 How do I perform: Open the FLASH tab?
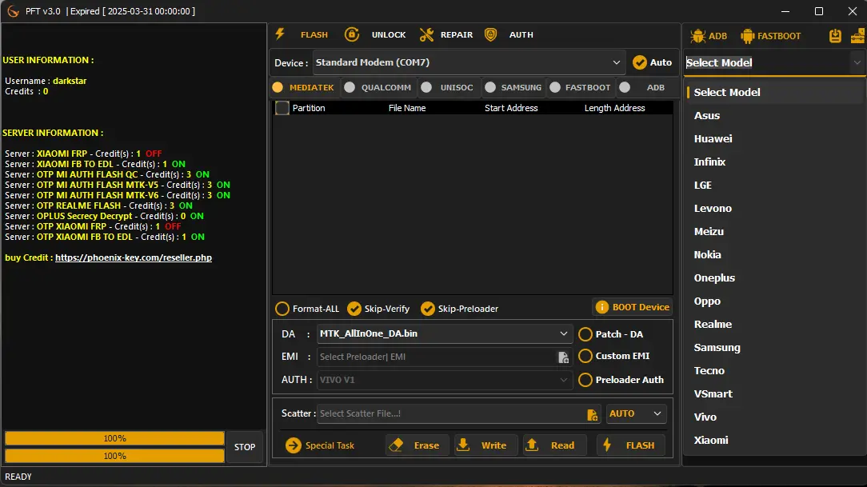(x=314, y=34)
